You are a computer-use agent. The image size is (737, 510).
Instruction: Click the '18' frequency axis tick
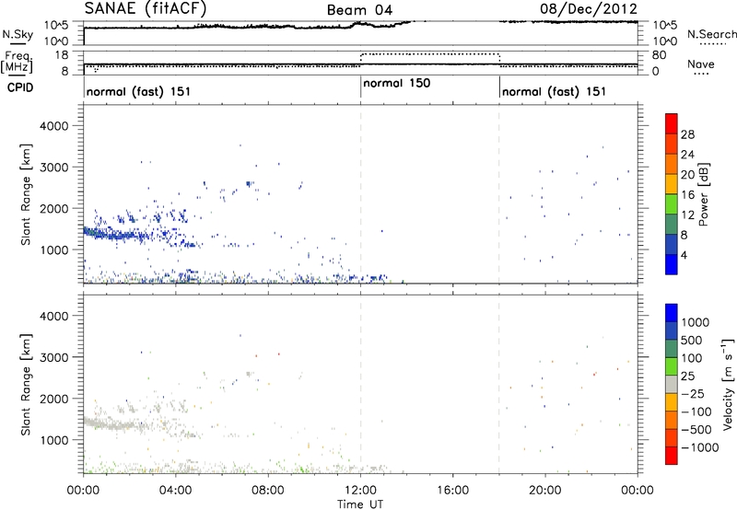62,55
